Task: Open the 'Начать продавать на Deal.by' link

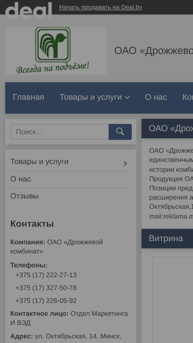Action: [x=101, y=7]
